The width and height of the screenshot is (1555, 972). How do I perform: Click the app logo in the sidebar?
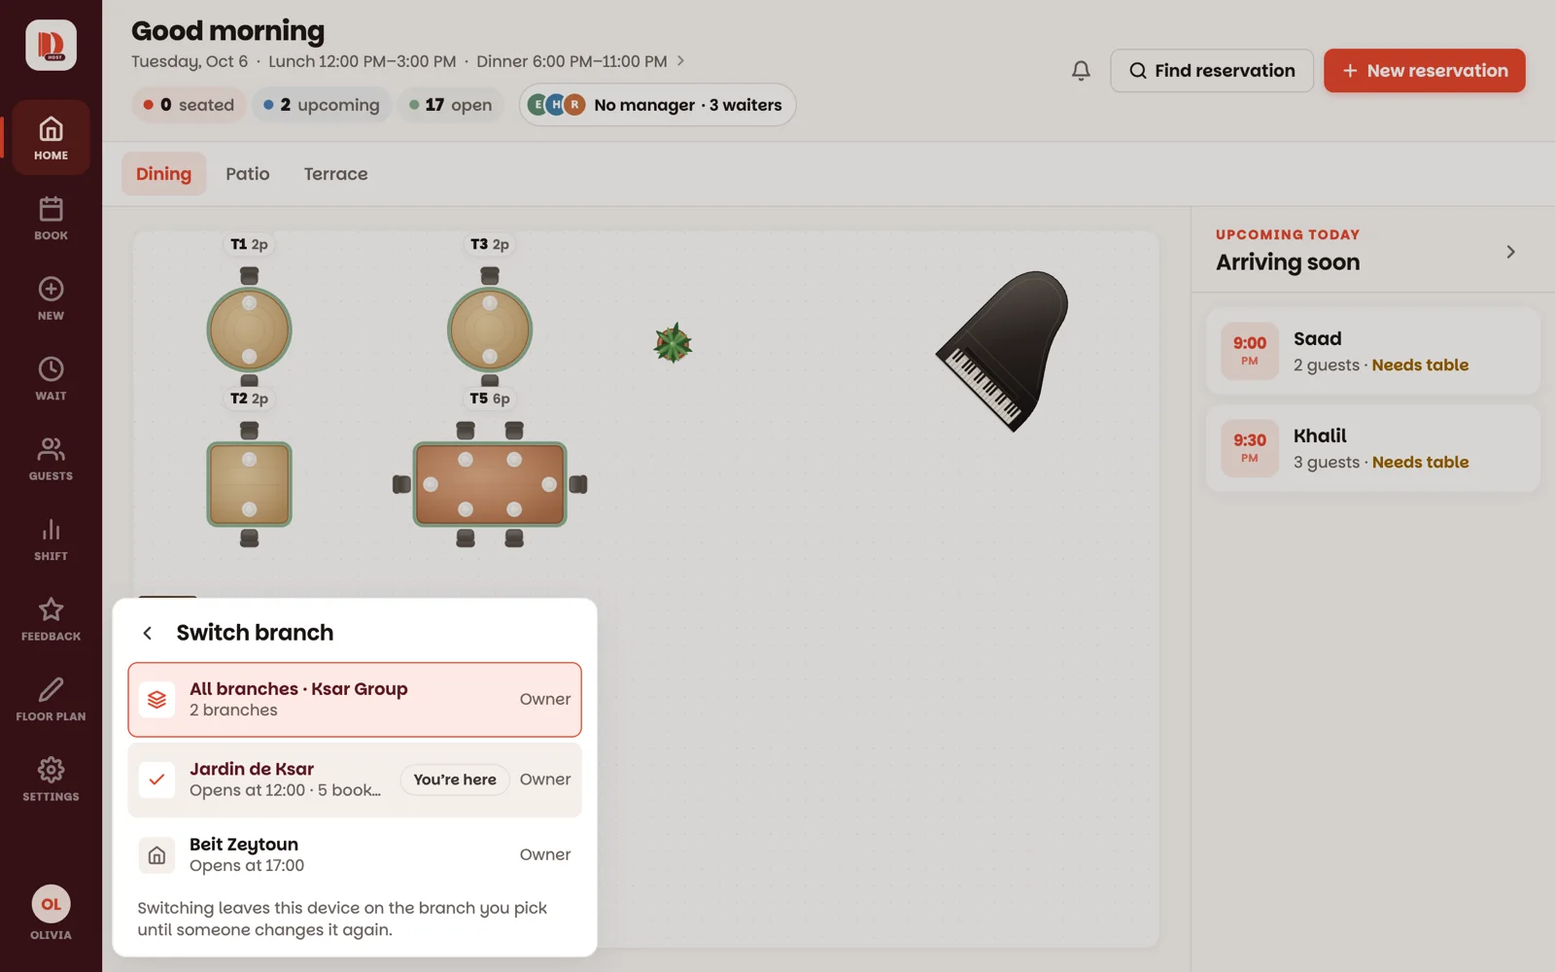[x=51, y=45]
